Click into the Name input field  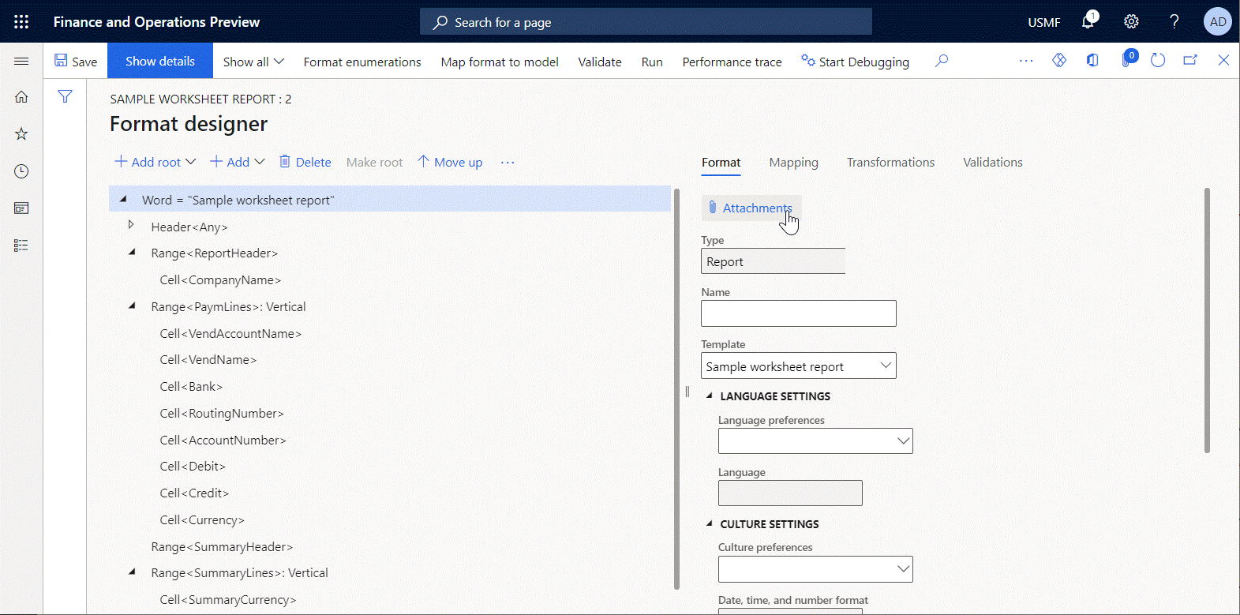798,313
